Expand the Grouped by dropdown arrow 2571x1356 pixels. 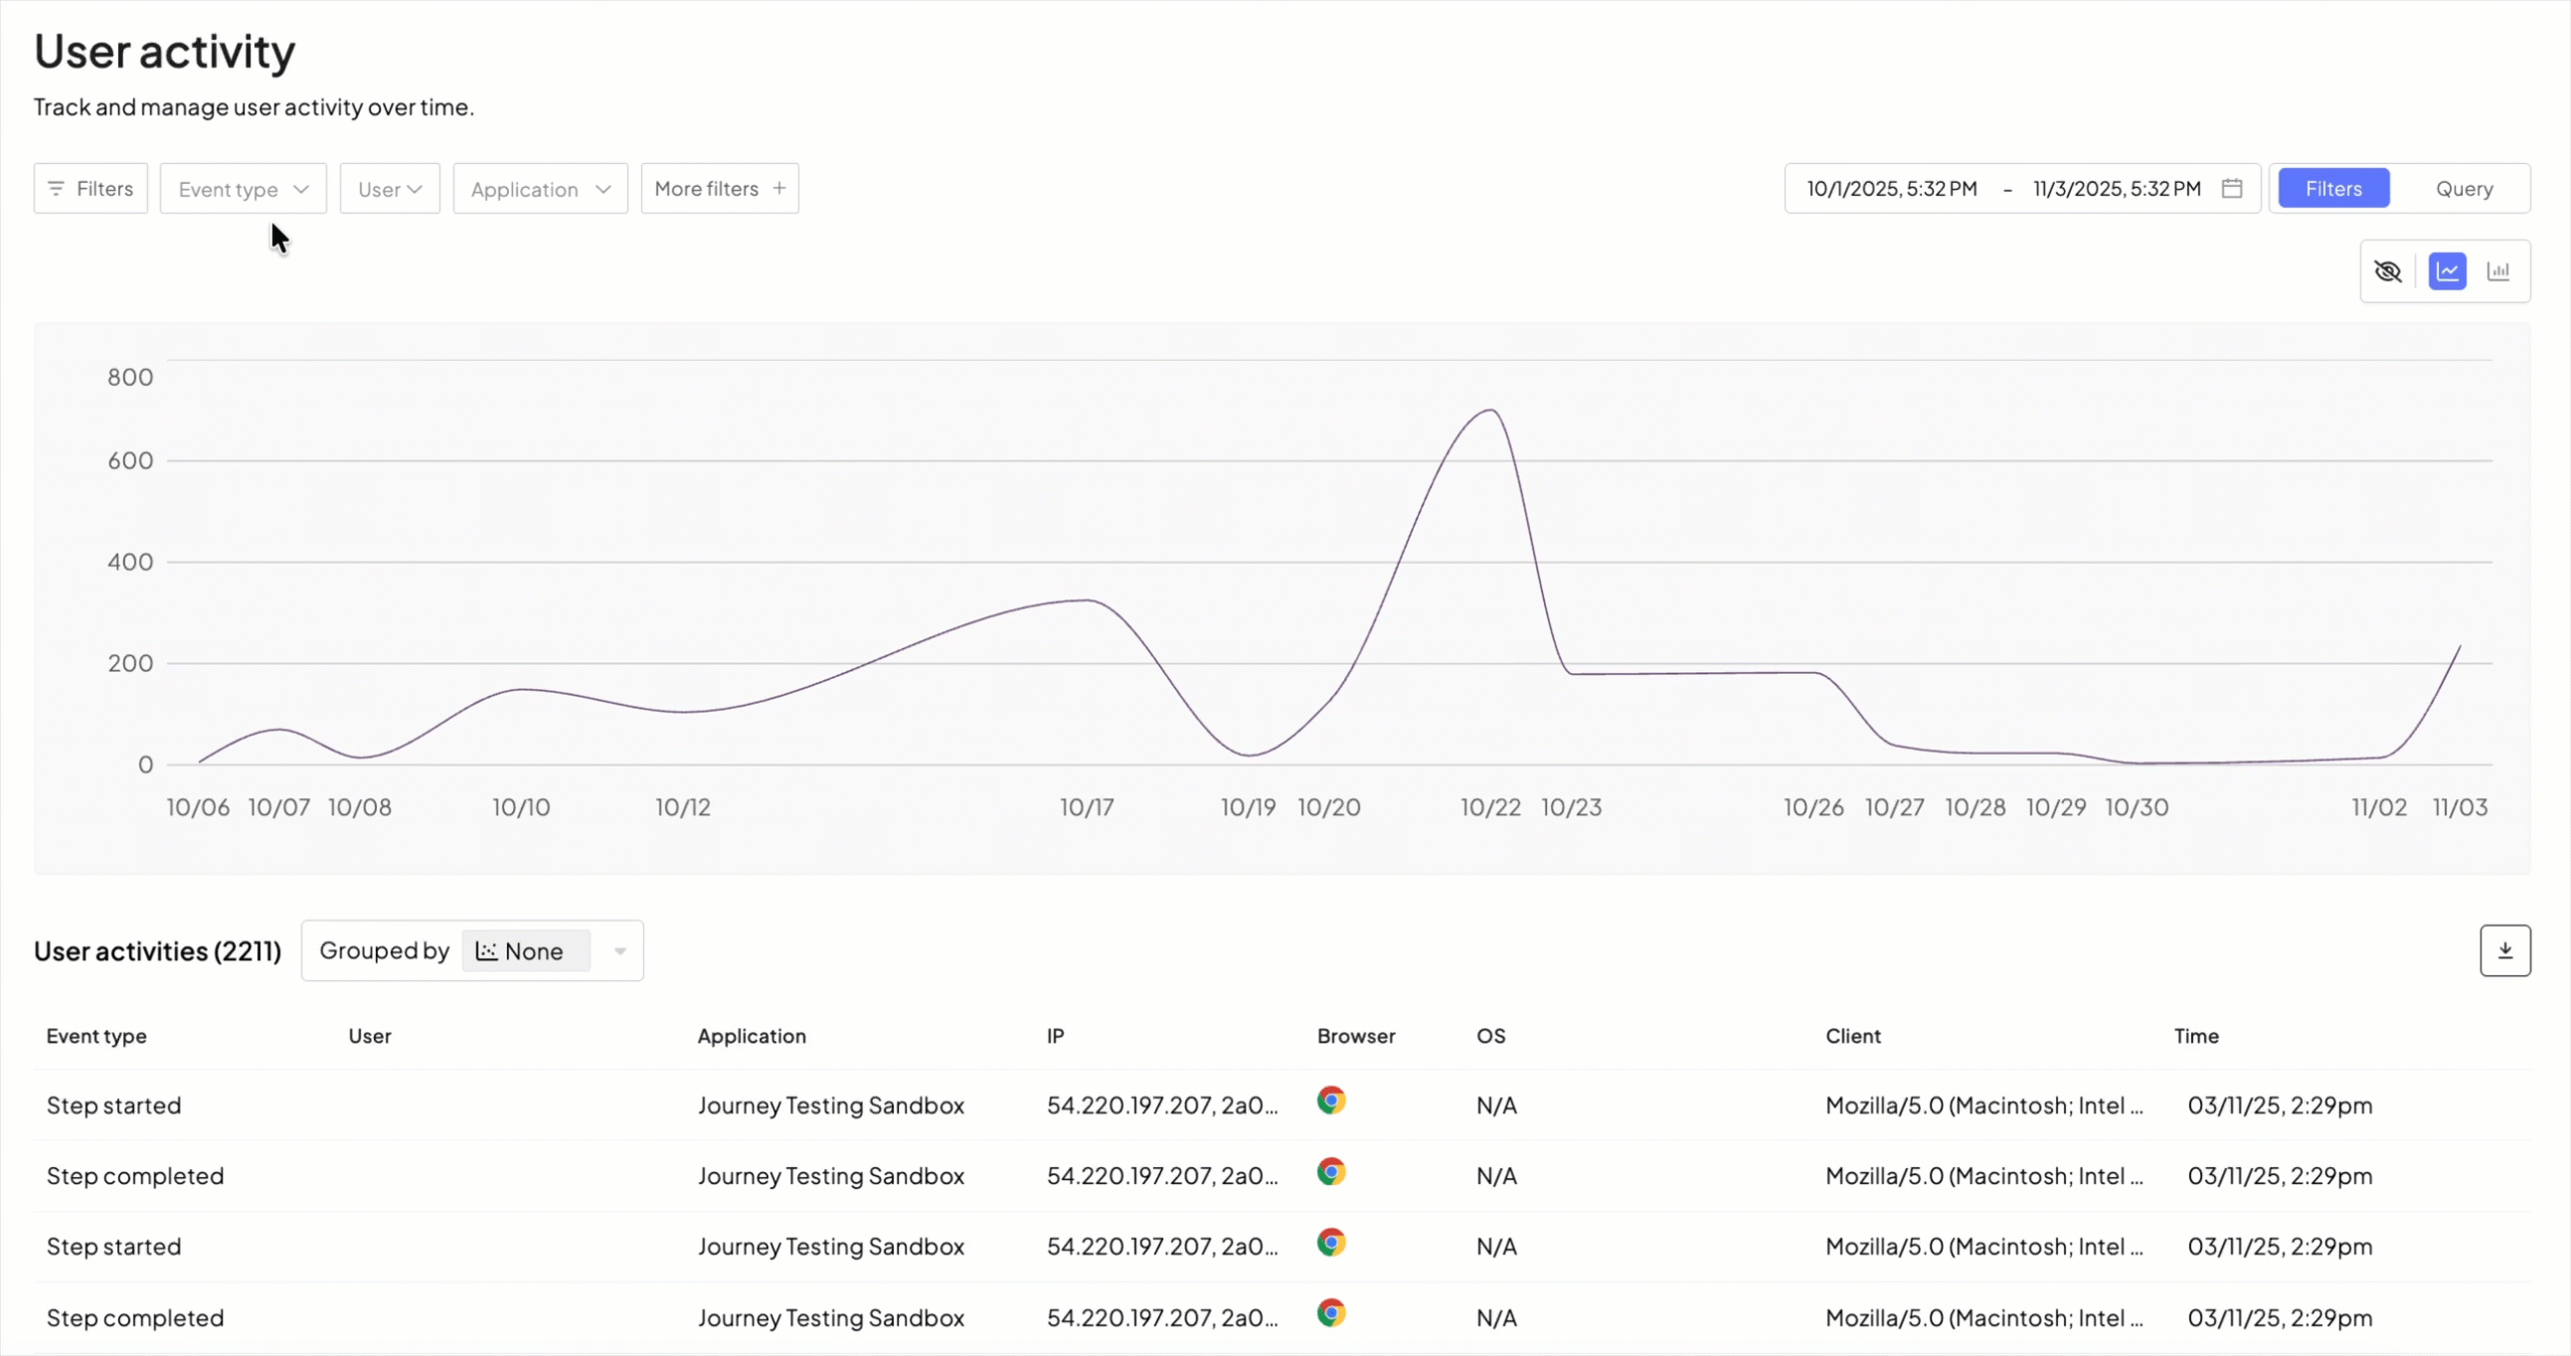coord(619,951)
